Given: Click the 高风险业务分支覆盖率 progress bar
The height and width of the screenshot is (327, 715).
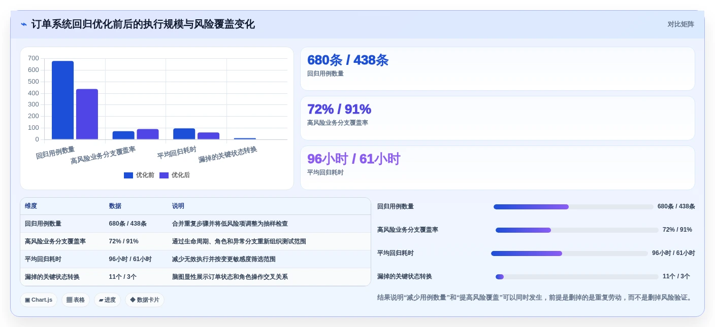Looking at the screenshot, I should point(577,230).
